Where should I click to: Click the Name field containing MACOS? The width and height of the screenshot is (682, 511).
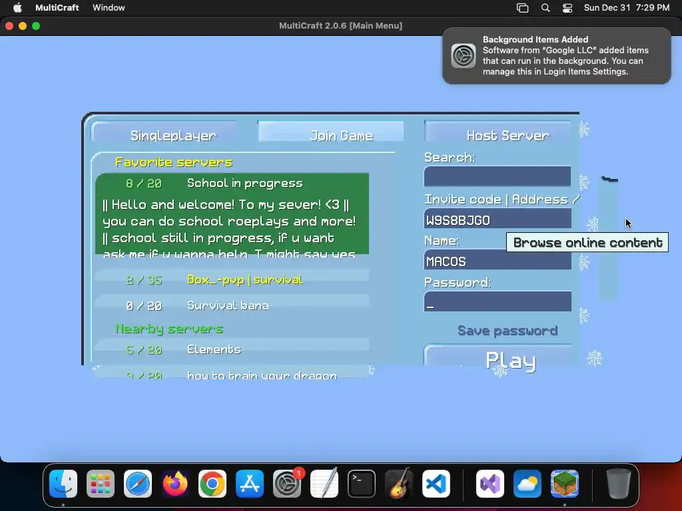coord(498,260)
